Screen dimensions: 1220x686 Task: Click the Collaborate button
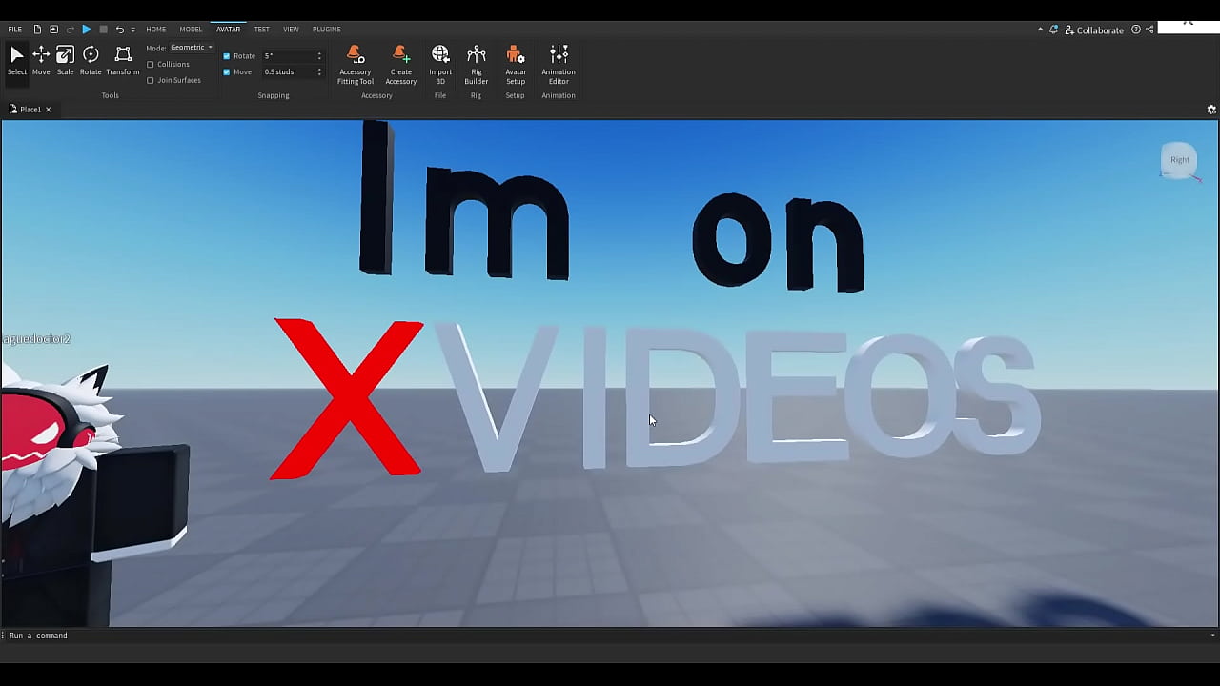(1094, 30)
